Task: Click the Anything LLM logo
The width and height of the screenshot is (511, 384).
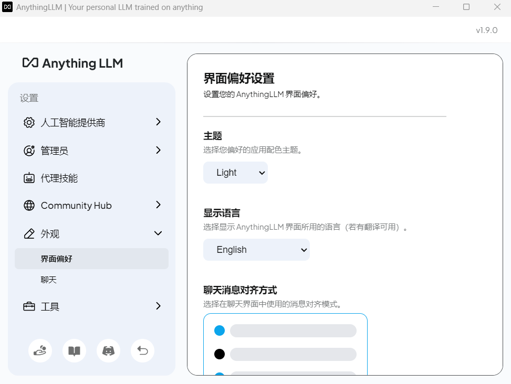Action: click(72, 63)
